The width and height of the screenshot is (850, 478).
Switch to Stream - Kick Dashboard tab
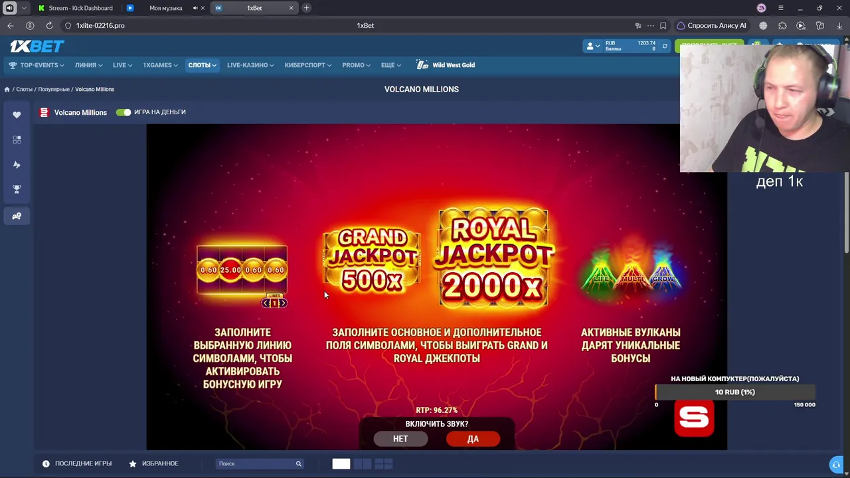[76, 8]
